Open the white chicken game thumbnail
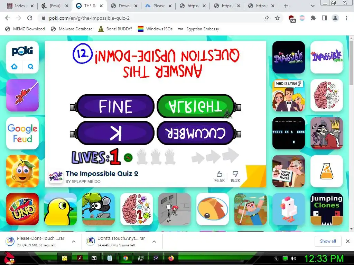This screenshot has height=265, width=354. click(289, 209)
